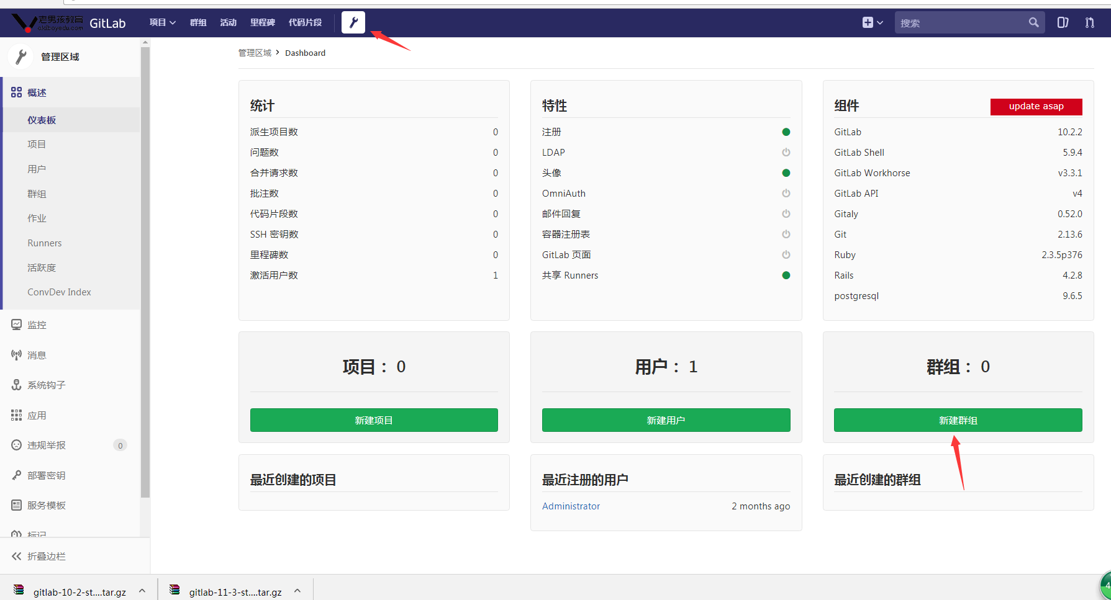
Task: Open the options chevron for gitlab-10-2 download
Action: coord(142,591)
